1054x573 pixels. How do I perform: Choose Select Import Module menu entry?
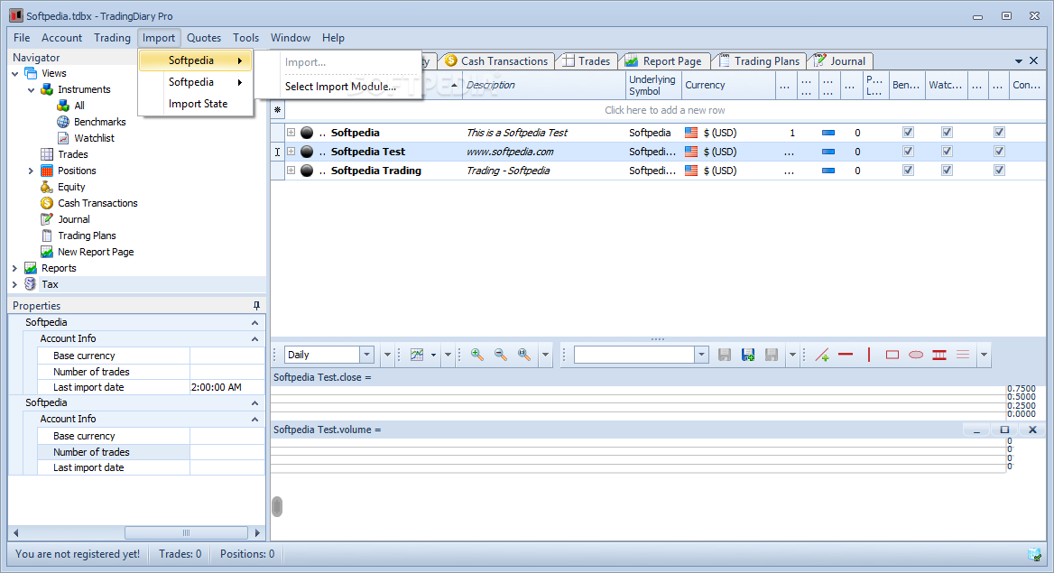click(x=340, y=86)
